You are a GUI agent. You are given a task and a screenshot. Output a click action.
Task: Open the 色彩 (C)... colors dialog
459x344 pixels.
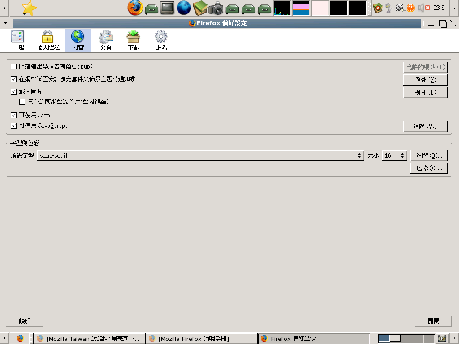tap(429, 168)
